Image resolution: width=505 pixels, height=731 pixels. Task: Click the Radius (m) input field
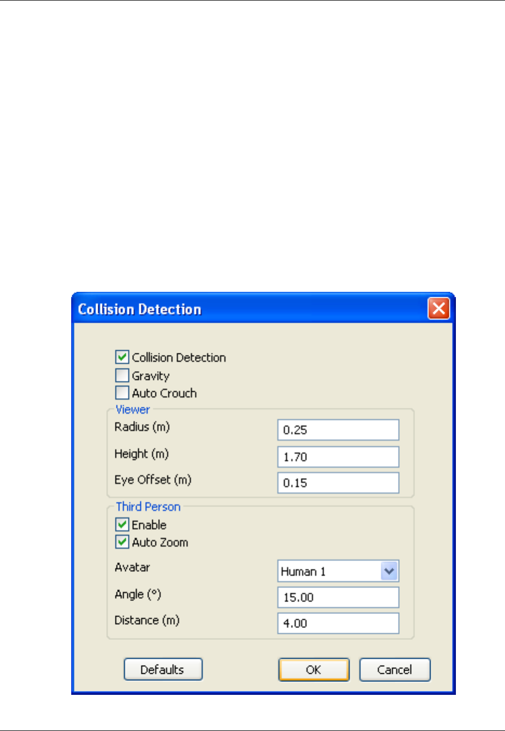(x=338, y=430)
